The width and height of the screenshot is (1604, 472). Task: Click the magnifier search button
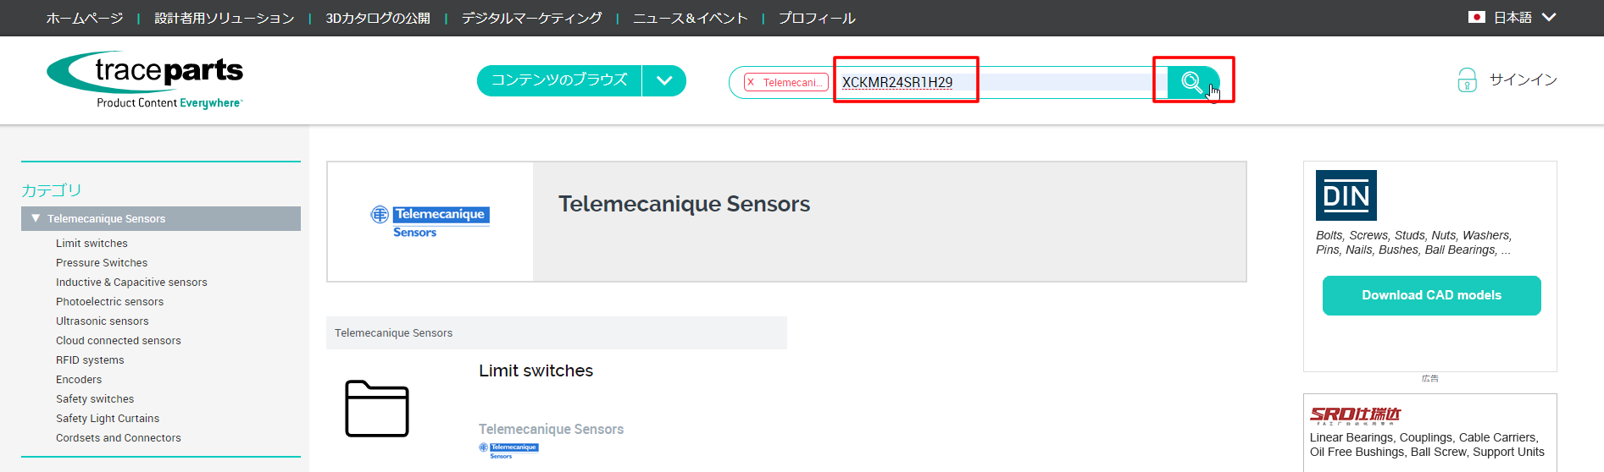pyautogui.click(x=1192, y=82)
